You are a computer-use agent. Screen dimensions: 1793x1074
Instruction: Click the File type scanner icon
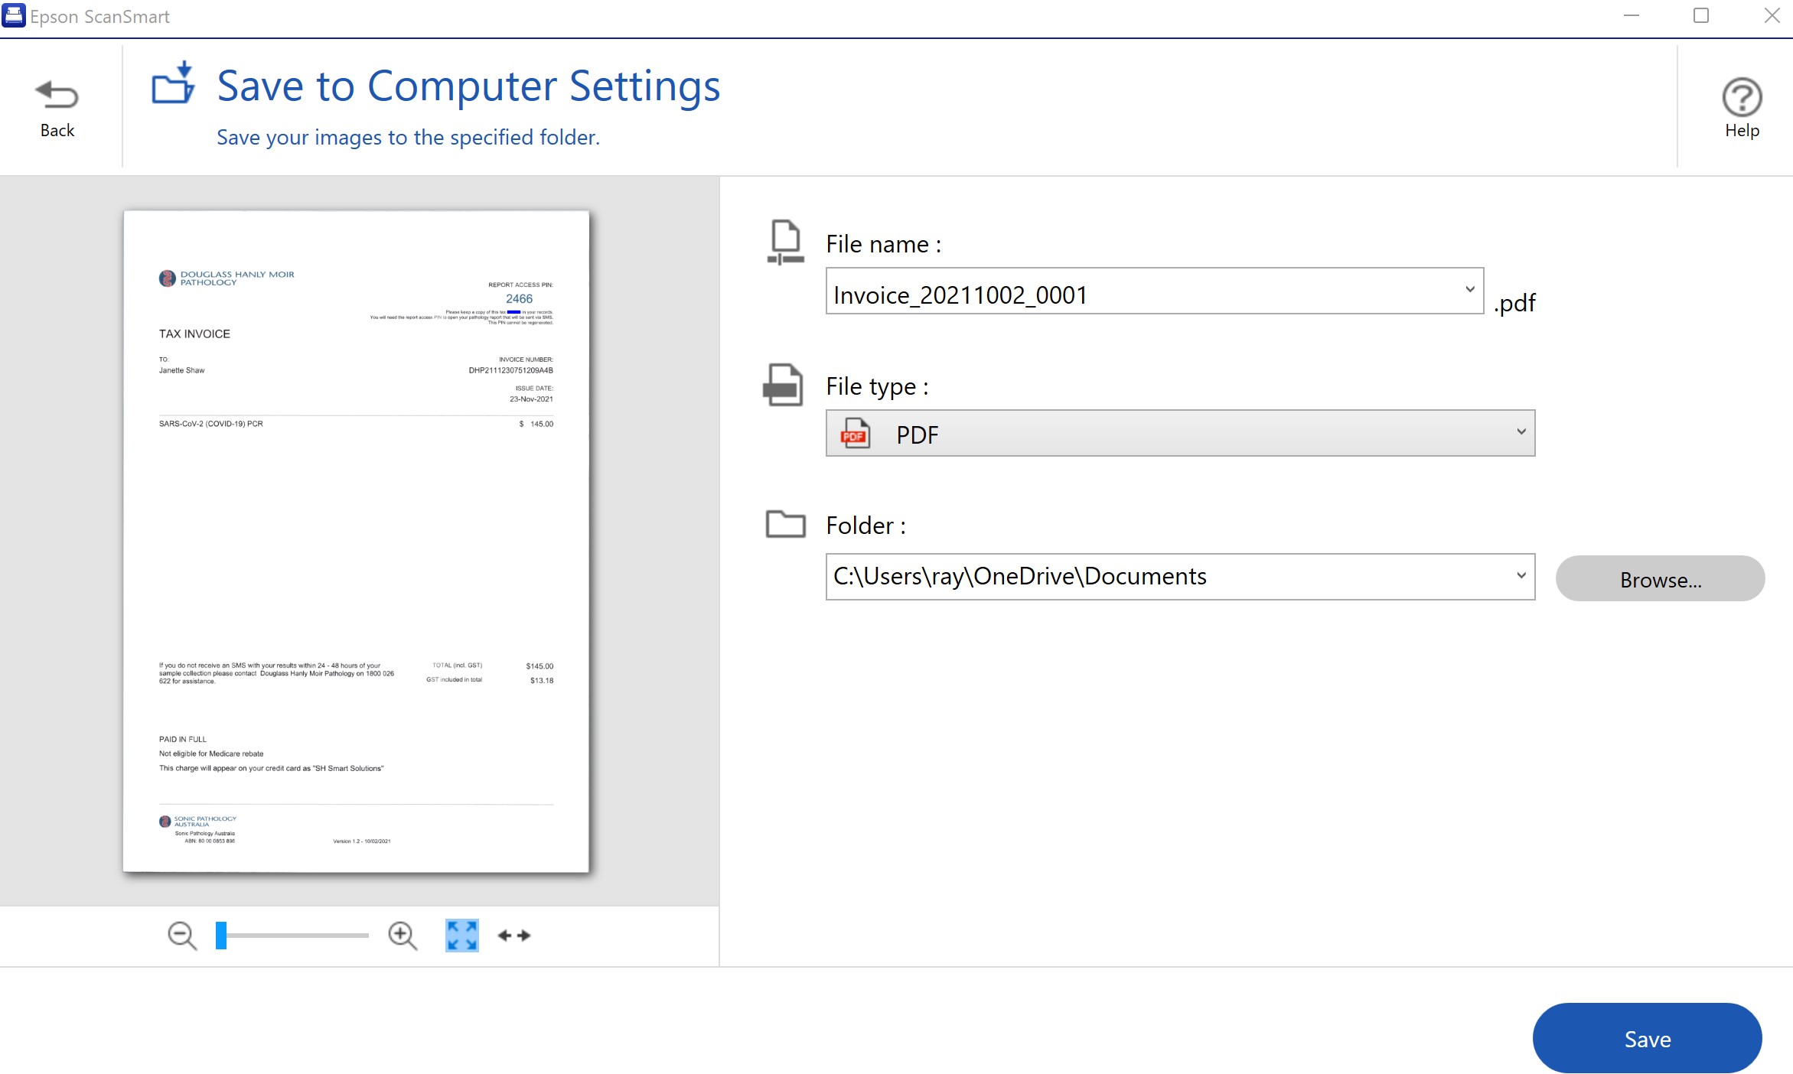click(784, 385)
